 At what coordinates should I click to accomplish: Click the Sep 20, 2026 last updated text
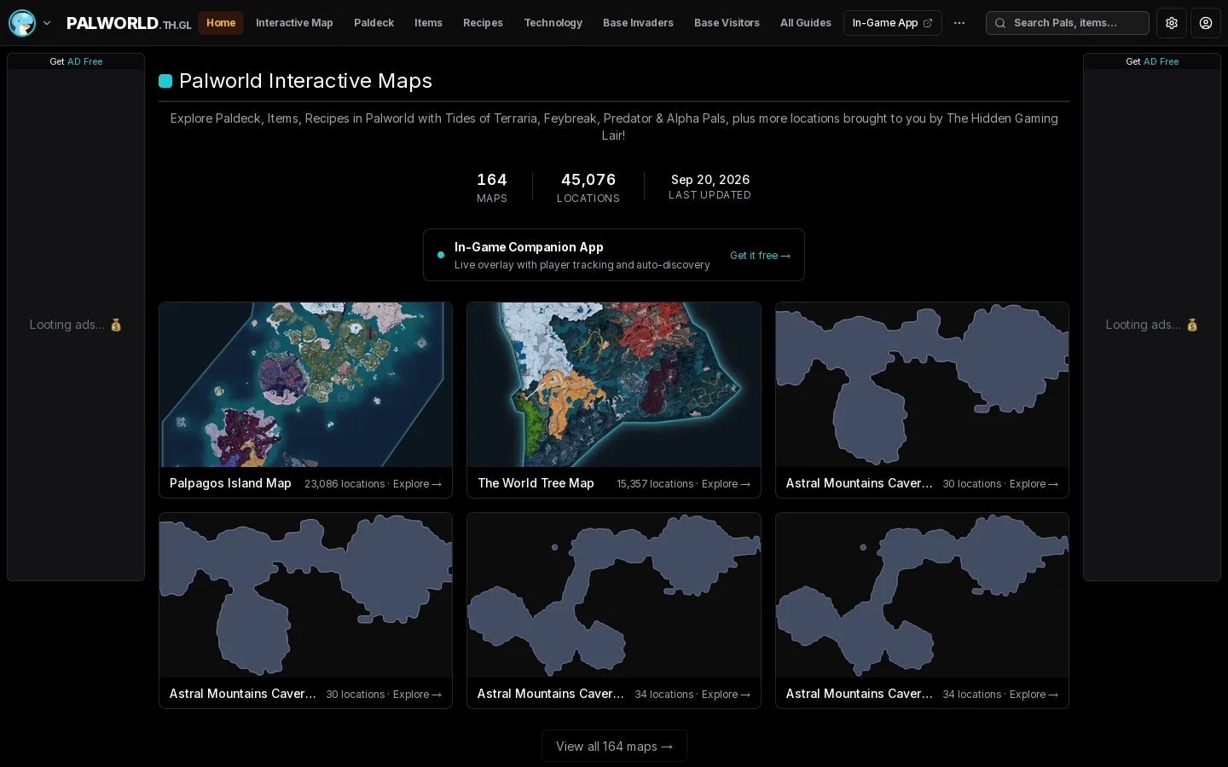point(710,186)
